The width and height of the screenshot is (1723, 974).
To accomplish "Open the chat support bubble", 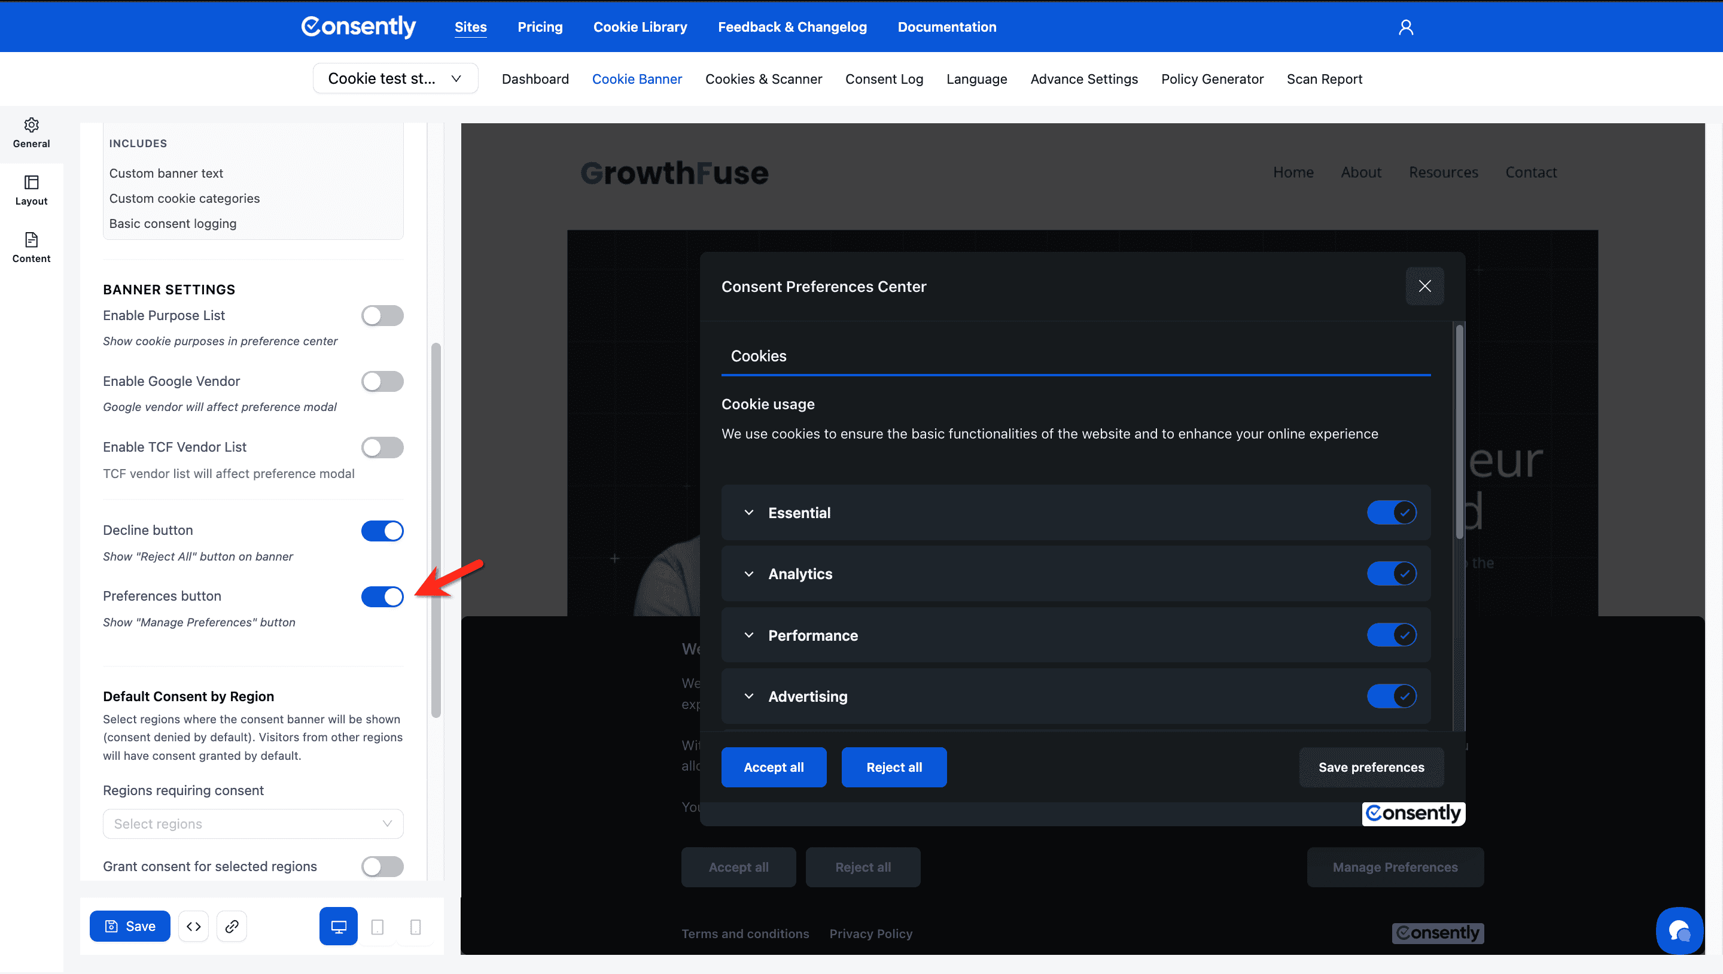I will tap(1678, 930).
